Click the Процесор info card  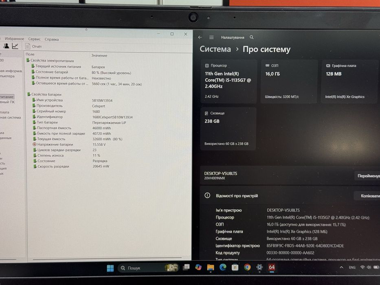[228, 82]
